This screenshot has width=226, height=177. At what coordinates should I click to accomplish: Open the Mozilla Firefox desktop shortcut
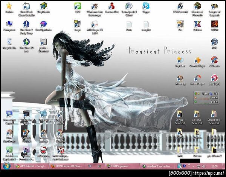(x=26, y=136)
